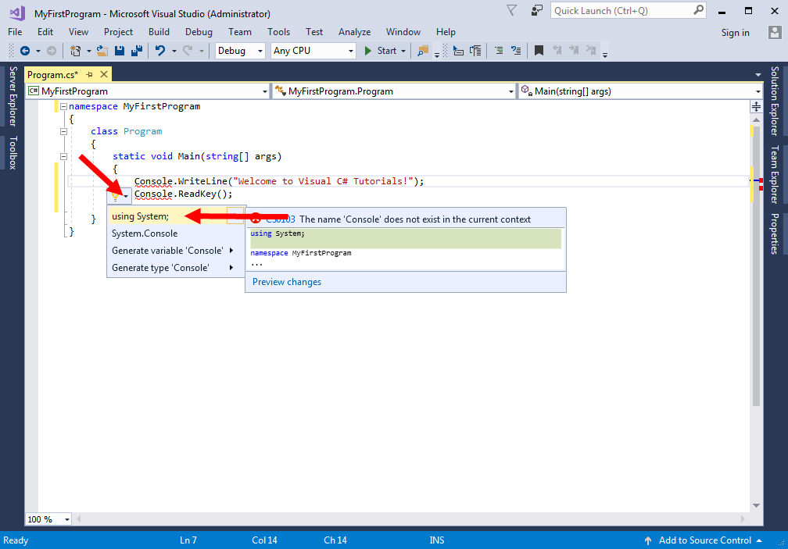Click the Add to Source Control arrow icon
788x549 pixels.
pos(648,540)
